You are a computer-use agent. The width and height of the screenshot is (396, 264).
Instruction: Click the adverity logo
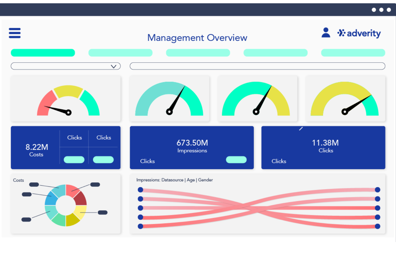[x=359, y=33]
